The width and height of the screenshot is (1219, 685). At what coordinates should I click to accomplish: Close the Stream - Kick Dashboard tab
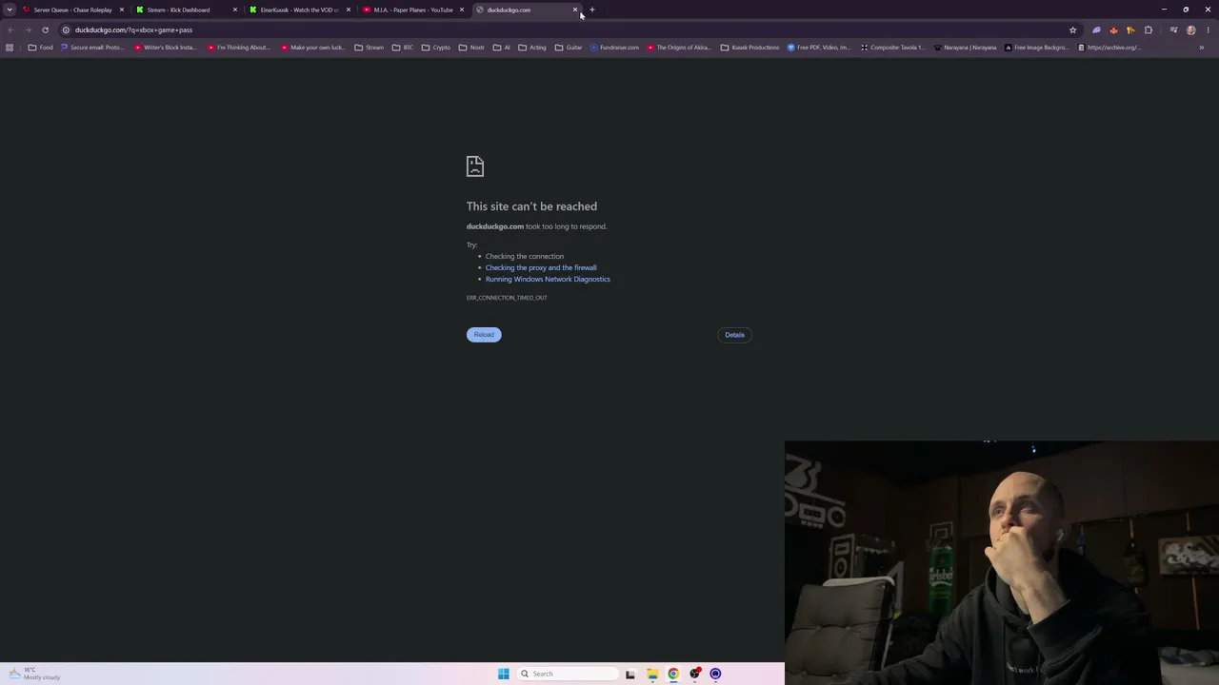235,10
